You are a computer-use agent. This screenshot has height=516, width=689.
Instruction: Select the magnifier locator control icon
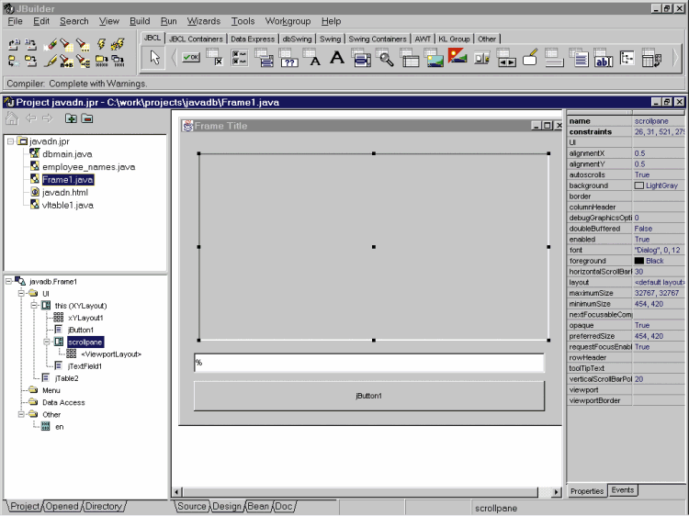[x=386, y=60]
